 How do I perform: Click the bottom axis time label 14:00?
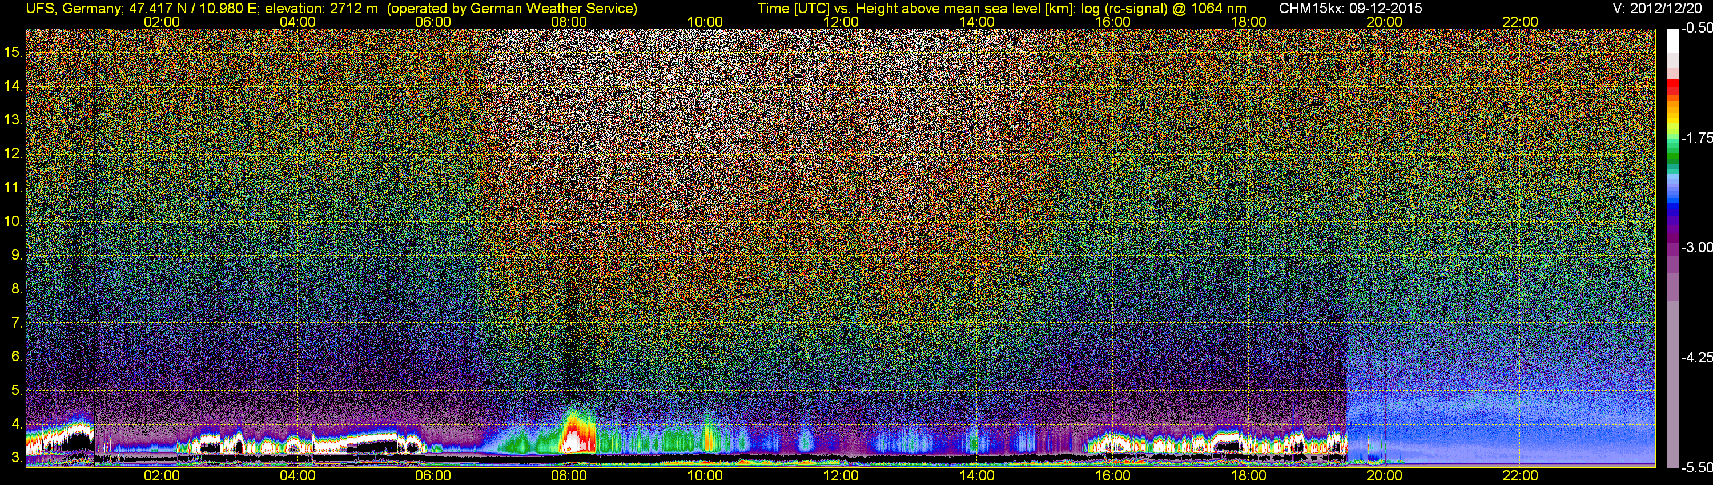click(x=977, y=476)
